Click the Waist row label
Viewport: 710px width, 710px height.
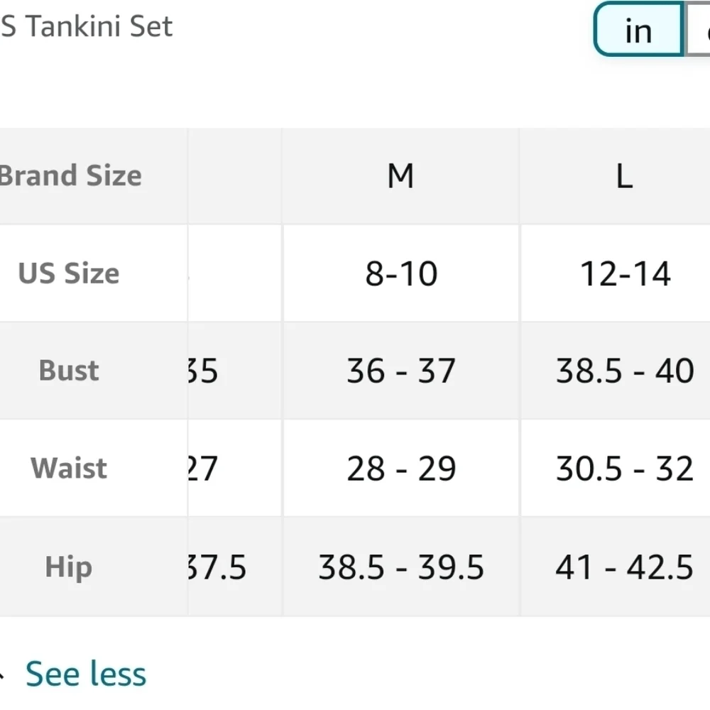pos(69,468)
